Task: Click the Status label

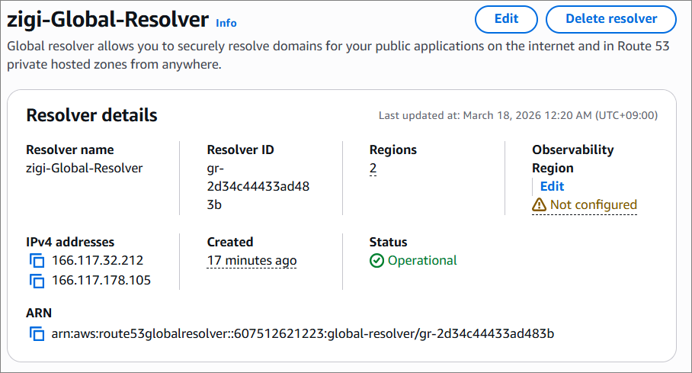Action: (389, 243)
